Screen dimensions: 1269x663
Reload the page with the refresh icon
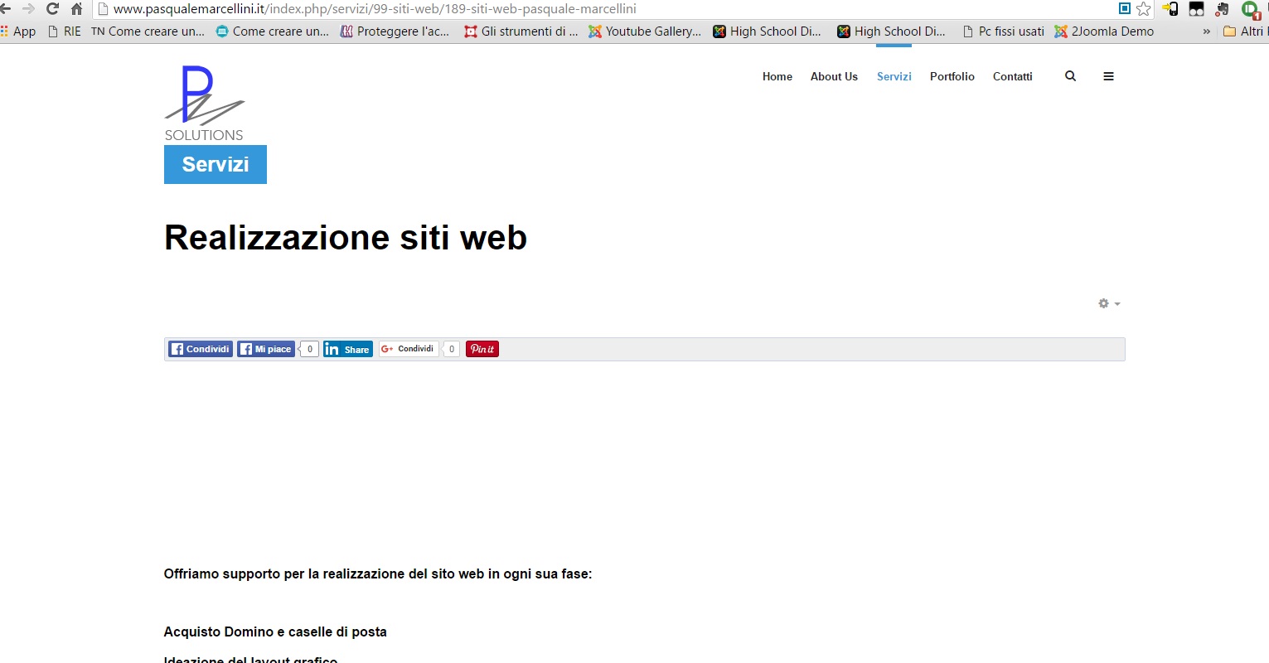(52, 9)
